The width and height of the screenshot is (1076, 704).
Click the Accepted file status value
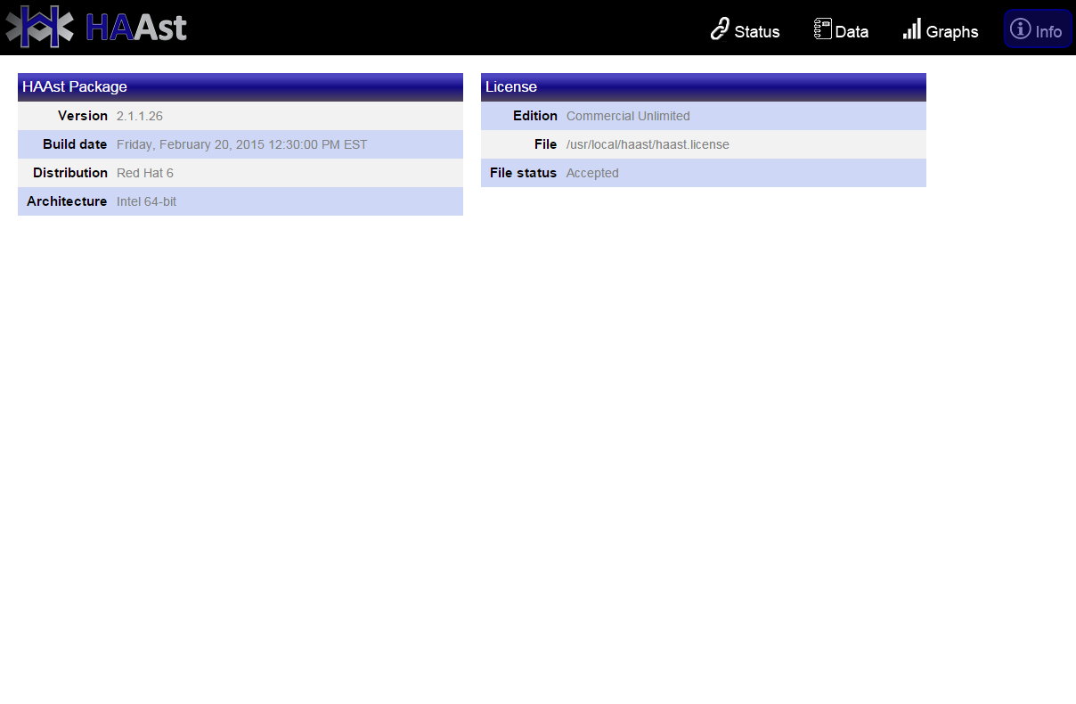click(592, 173)
